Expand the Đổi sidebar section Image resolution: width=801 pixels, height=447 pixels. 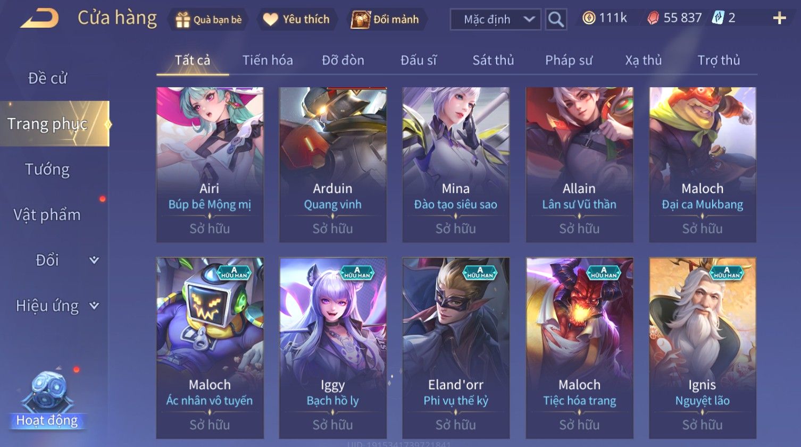pyautogui.click(x=94, y=260)
